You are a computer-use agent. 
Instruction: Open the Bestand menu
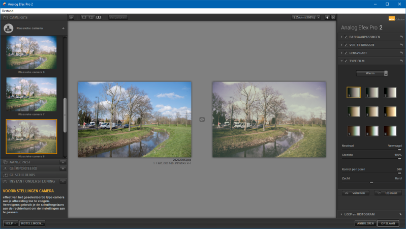click(x=8, y=11)
